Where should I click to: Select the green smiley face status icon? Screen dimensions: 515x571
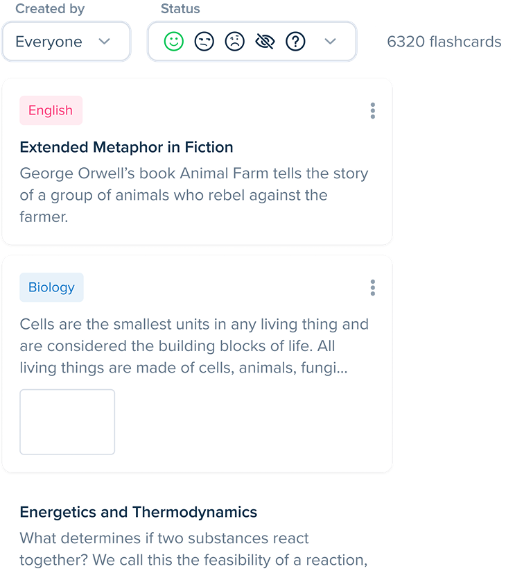point(173,42)
